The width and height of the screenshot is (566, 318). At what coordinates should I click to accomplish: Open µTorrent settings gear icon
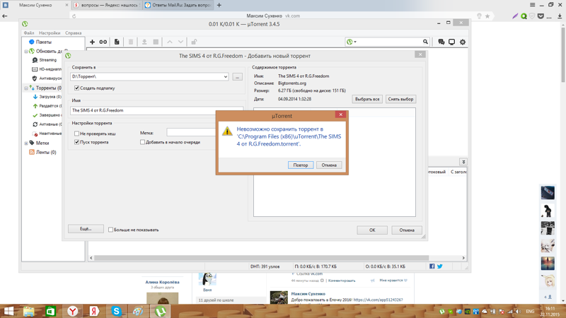[463, 42]
